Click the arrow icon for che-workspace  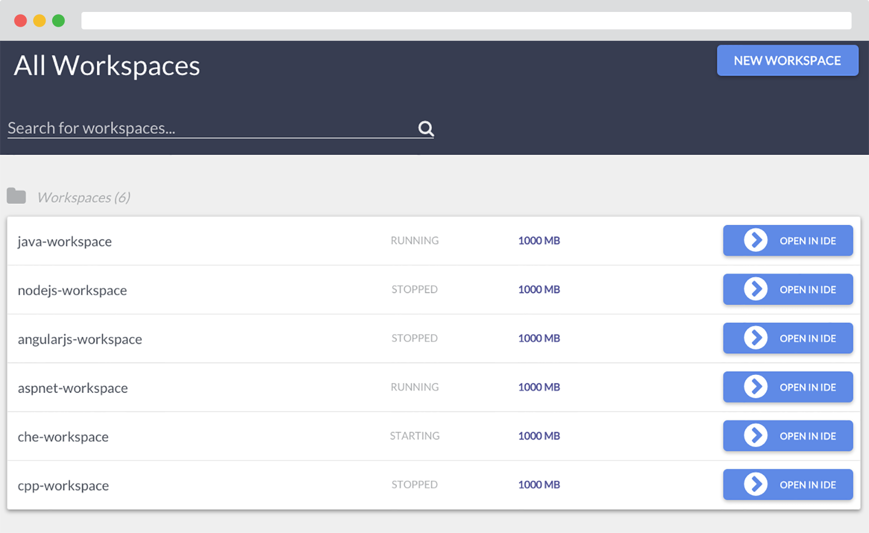click(x=755, y=436)
